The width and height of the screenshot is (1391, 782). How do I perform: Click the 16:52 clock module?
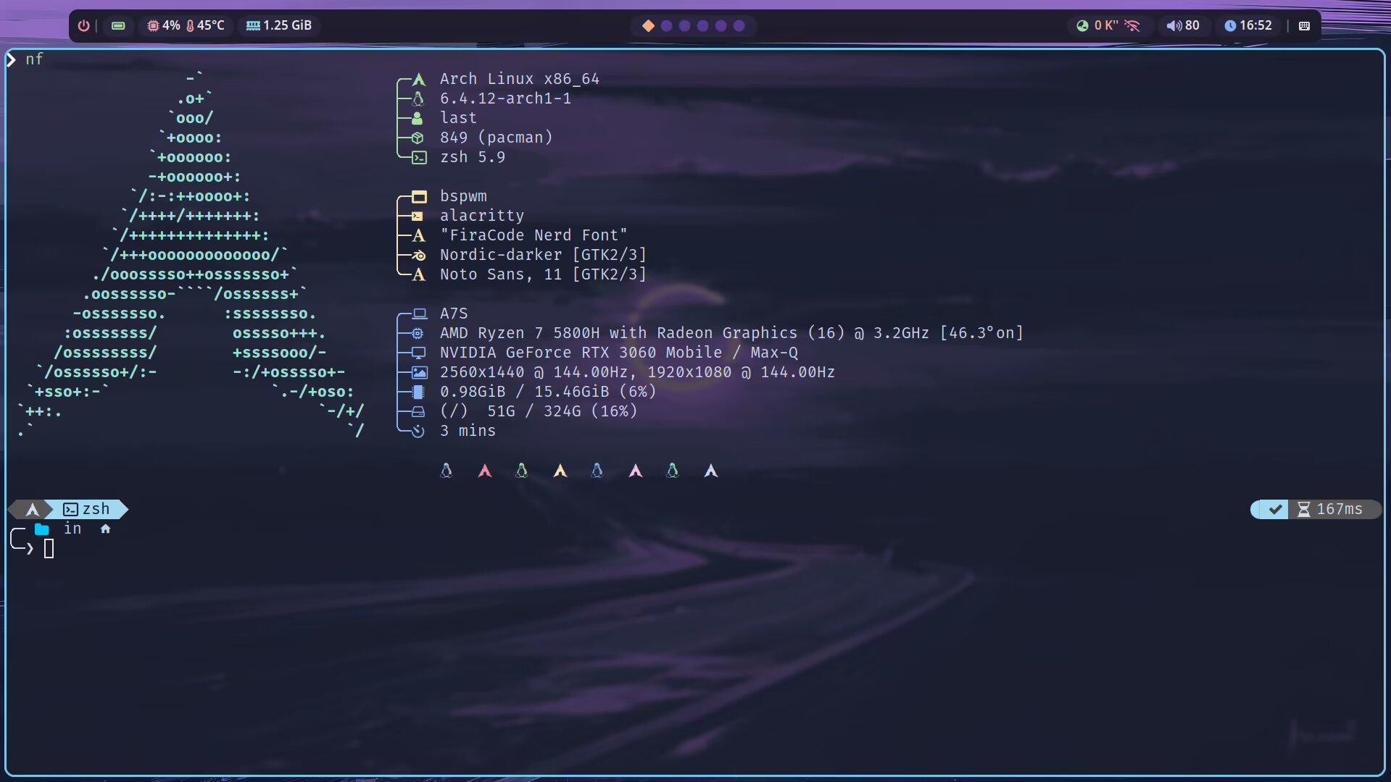tap(1248, 25)
